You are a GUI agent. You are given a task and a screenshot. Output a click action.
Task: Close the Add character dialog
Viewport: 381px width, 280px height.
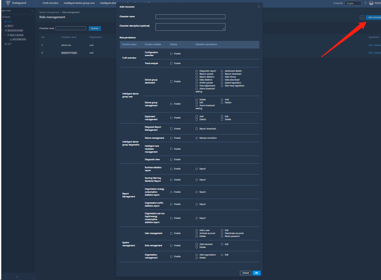tap(259, 7)
